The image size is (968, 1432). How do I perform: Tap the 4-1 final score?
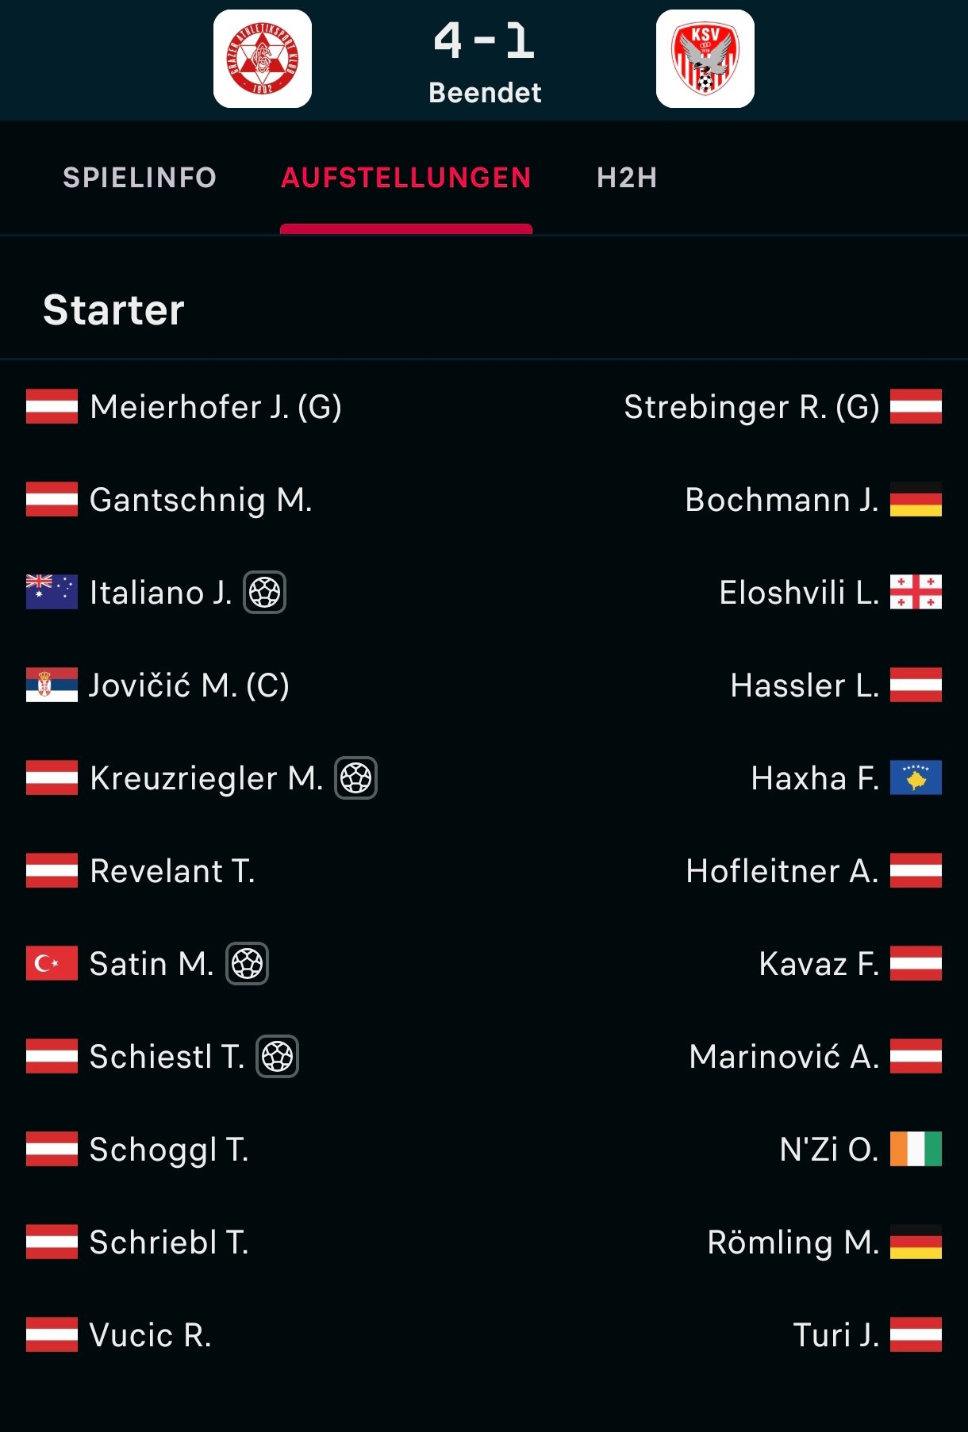[x=485, y=41]
